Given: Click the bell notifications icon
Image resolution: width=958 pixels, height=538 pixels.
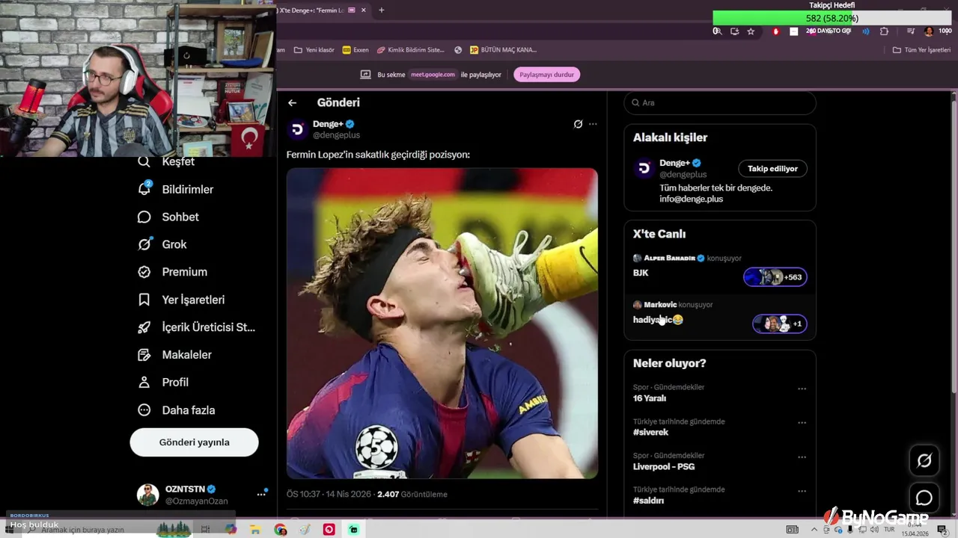Looking at the screenshot, I should click(144, 189).
